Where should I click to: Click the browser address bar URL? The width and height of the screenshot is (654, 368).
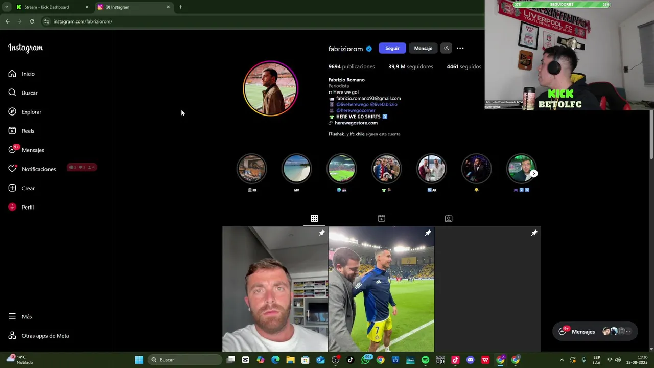click(83, 21)
